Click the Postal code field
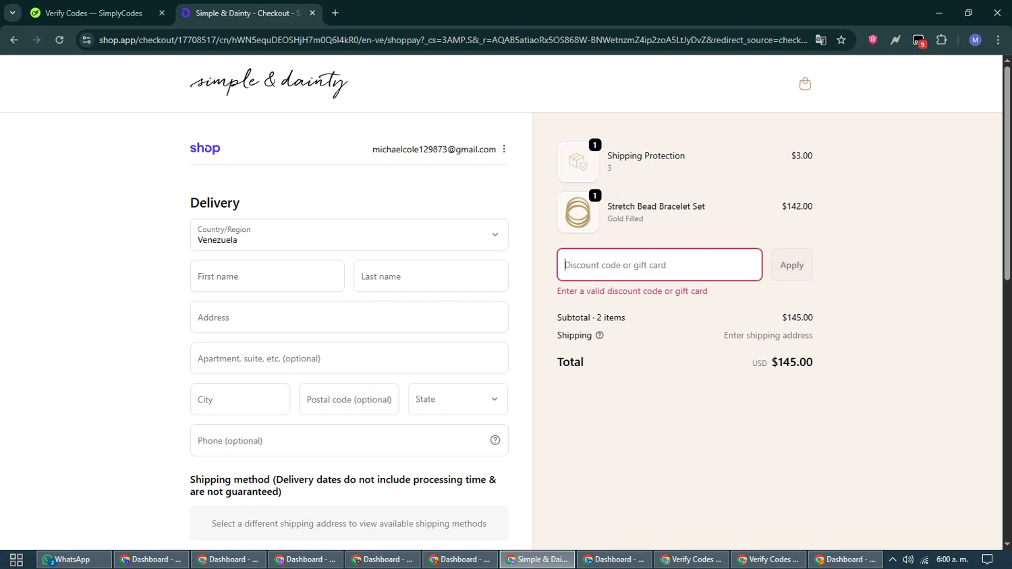The width and height of the screenshot is (1012, 569). pos(349,399)
